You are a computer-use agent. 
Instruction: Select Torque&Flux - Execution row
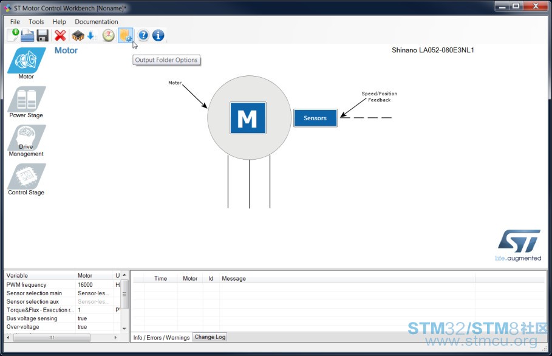coord(63,310)
